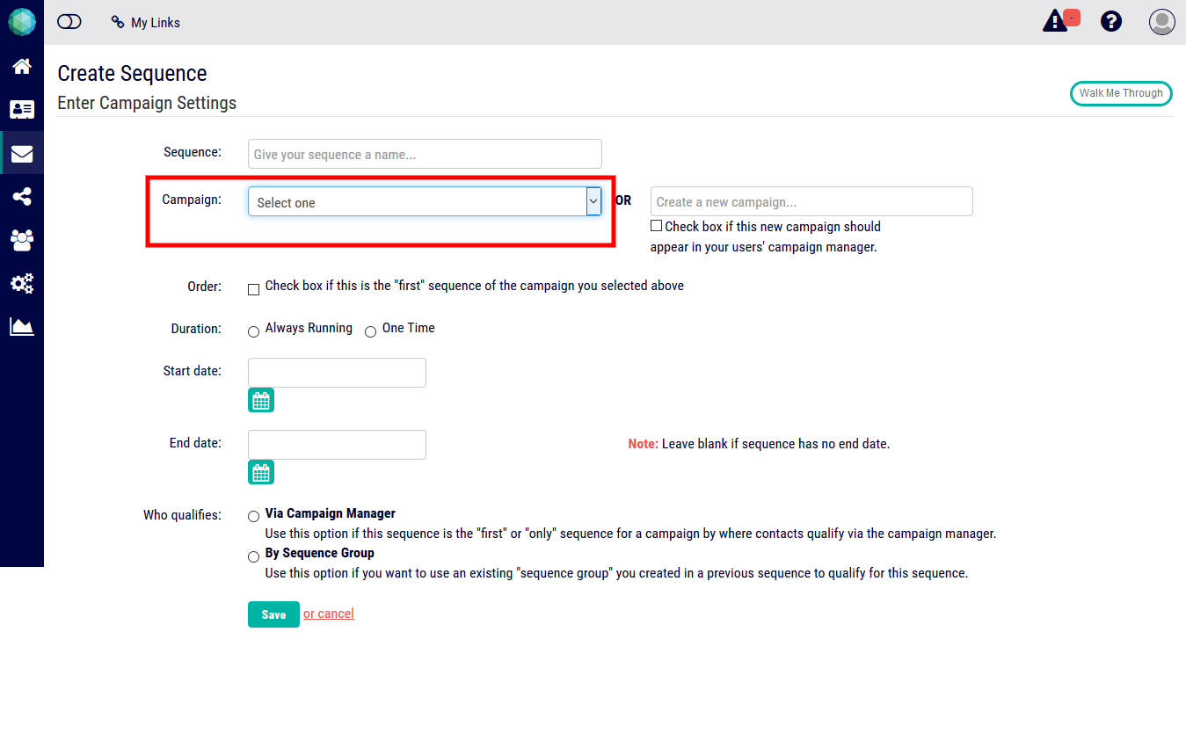Click the Save button
Screen dimensions: 1186x734
click(273, 614)
